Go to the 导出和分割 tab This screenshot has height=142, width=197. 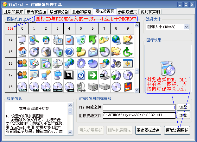(x=59, y=12)
